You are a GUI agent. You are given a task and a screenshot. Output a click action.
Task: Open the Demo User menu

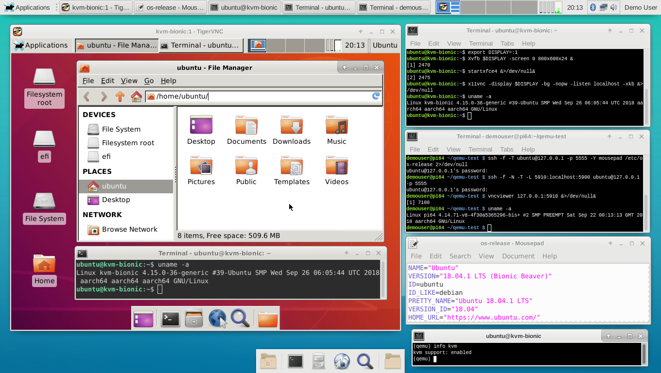point(641,7)
